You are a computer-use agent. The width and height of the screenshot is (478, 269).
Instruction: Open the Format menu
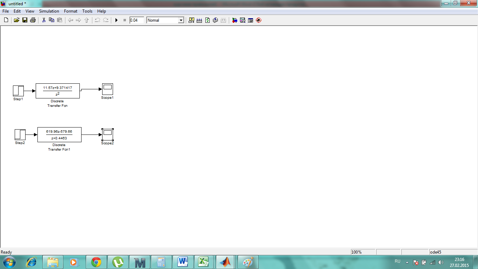point(71,11)
